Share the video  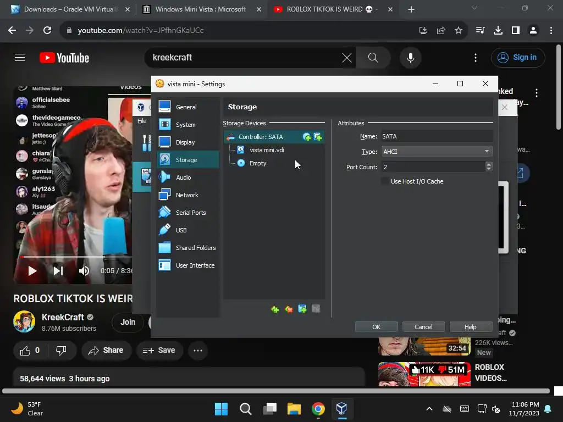[106, 351]
